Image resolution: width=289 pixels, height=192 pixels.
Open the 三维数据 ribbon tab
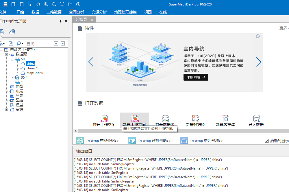pos(54,12)
